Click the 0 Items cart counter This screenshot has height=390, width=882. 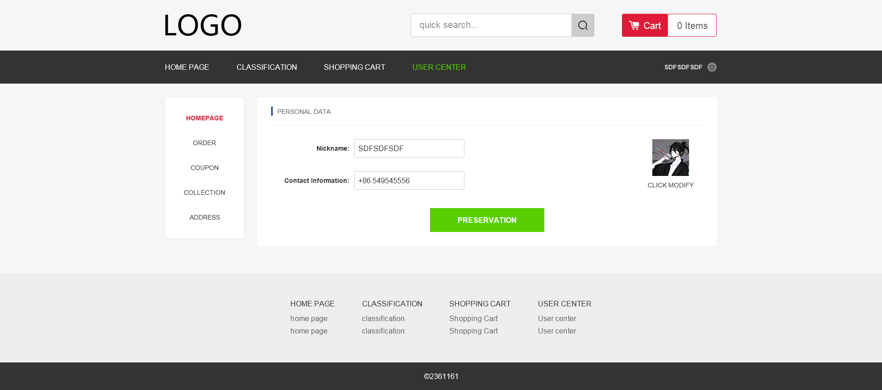click(x=692, y=26)
